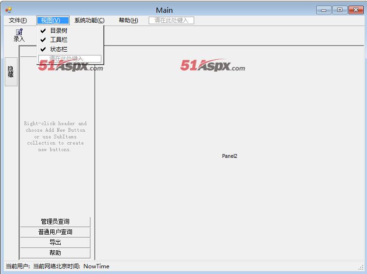The width and height of the screenshot is (367, 274).
Task: Click the 导出 button
Action: coord(55,242)
